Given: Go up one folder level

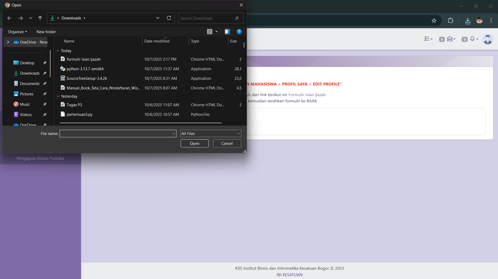Looking at the screenshot, I should (40, 18).
